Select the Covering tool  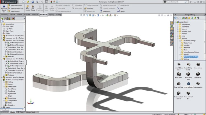(89, 8)
